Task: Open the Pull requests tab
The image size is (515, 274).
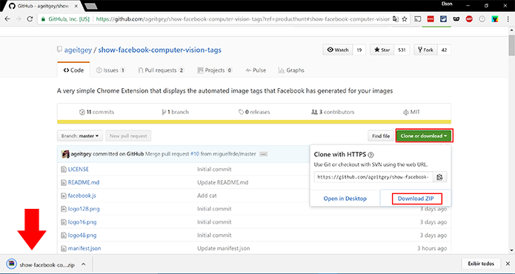Action: point(161,70)
